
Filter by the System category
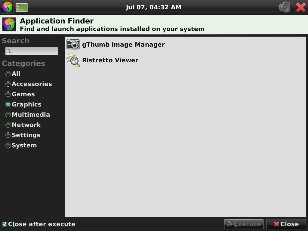[x=8, y=146]
